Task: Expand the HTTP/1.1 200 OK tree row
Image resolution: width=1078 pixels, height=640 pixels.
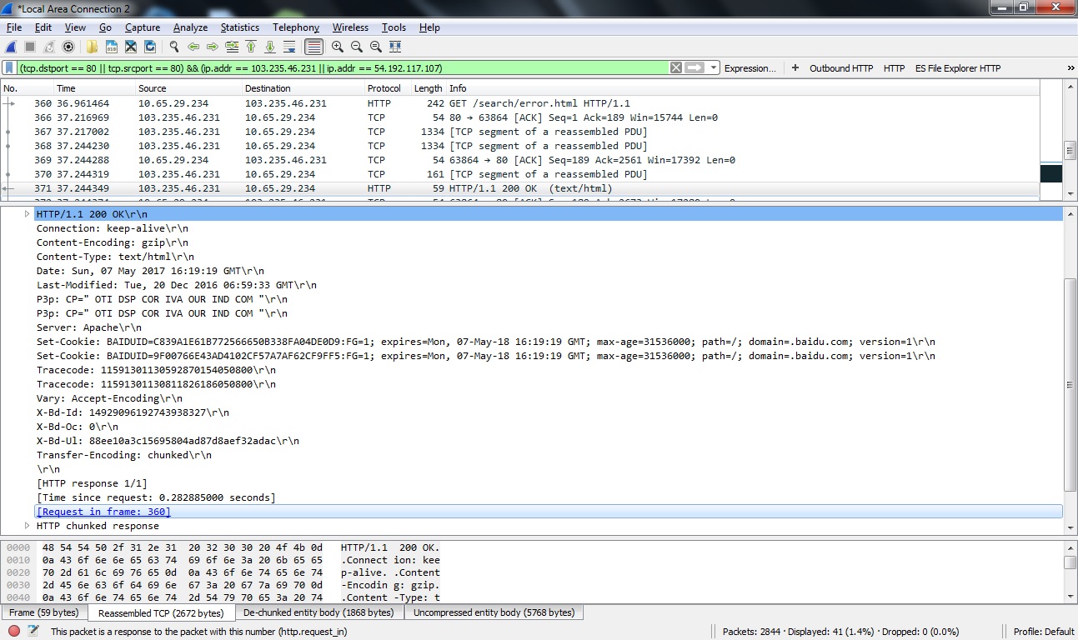Action: tap(28, 214)
